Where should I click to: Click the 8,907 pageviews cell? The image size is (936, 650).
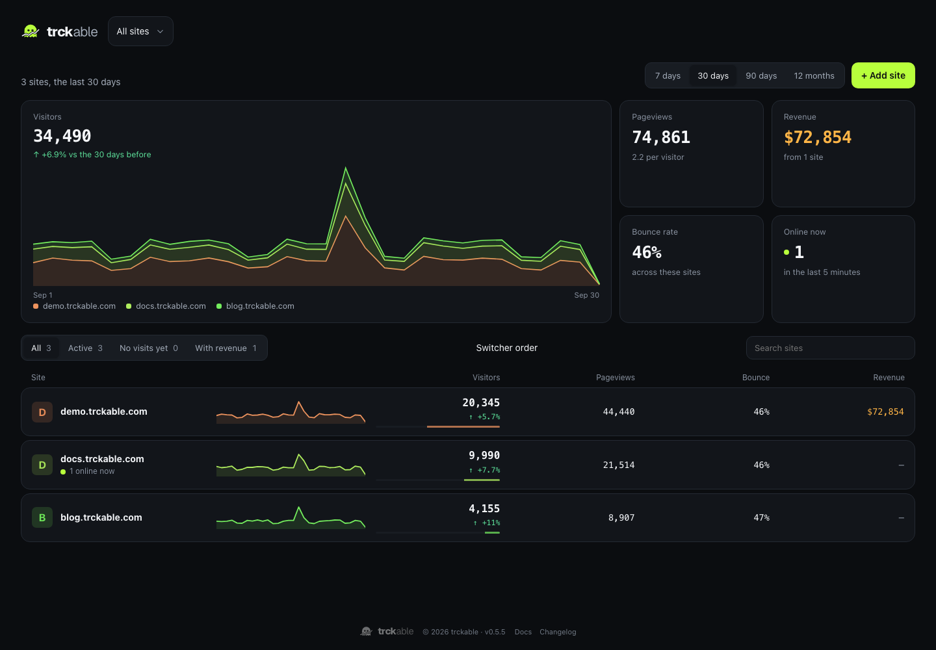click(x=621, y=517)
